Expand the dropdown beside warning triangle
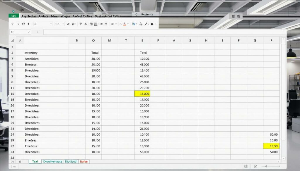The image size is (300, 171). coord(156,24)
